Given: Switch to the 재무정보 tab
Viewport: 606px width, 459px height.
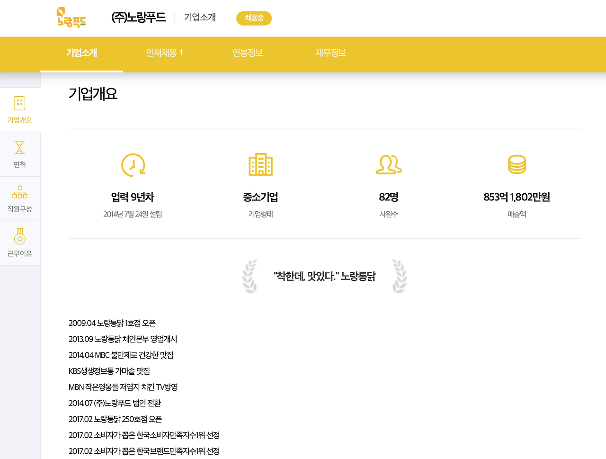Looking at the screenshot, I should [x=330, y=53].
